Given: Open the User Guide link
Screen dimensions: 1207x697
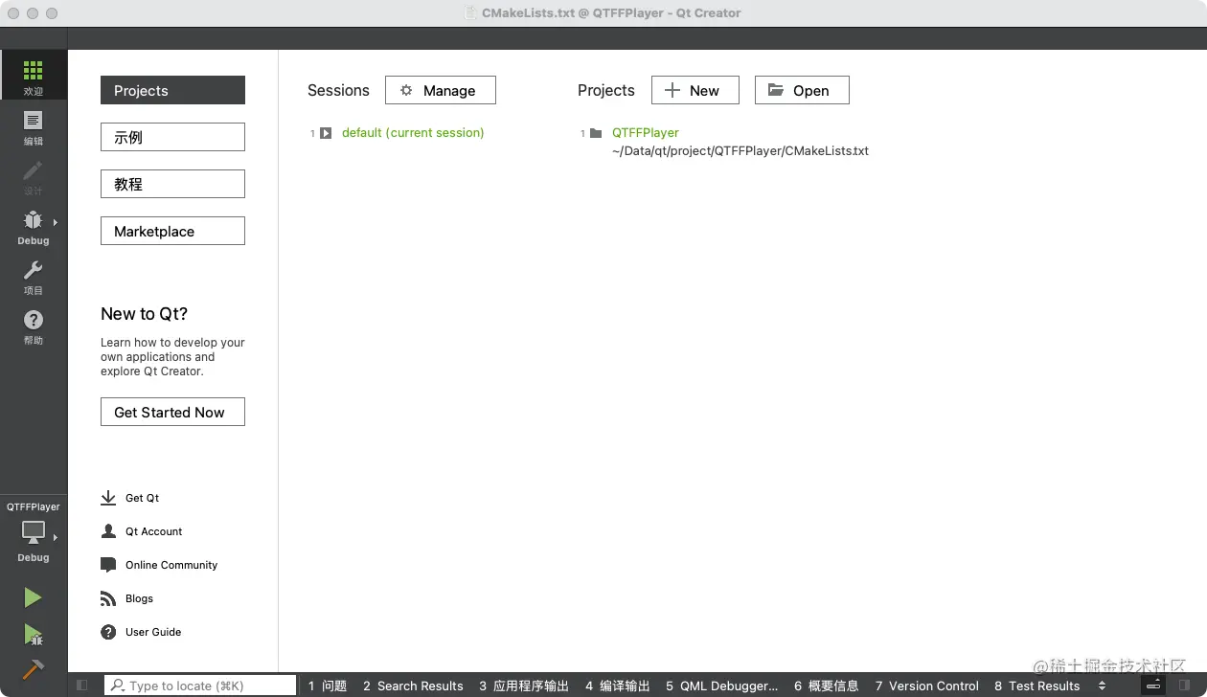Looking at the screenshot, I should 153,632.
